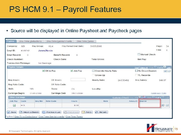Tick the Gross Up checkbox

pos(93,75)
